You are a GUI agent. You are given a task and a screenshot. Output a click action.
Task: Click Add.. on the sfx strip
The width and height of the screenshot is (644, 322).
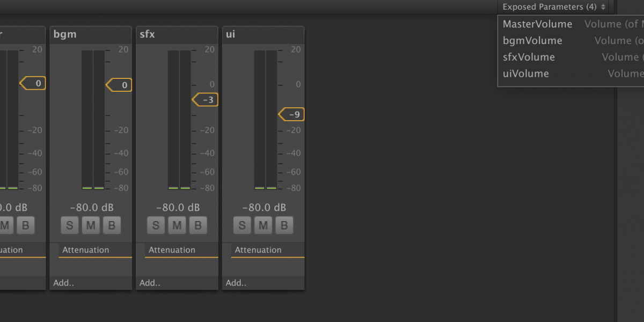pos(150,283)
